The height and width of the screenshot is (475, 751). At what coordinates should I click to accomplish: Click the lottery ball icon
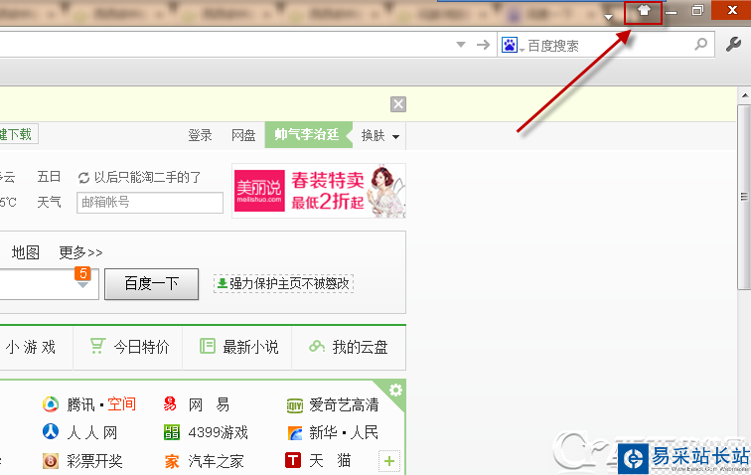tap(51, 461)
